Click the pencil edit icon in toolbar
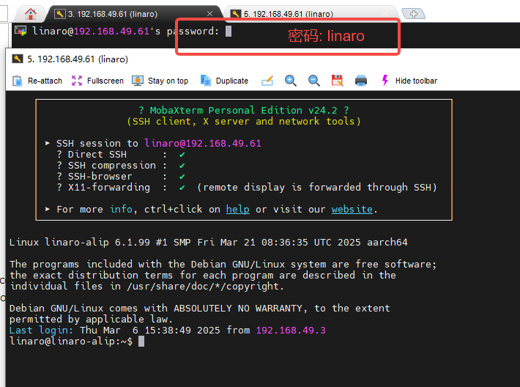 click(267, 81)
